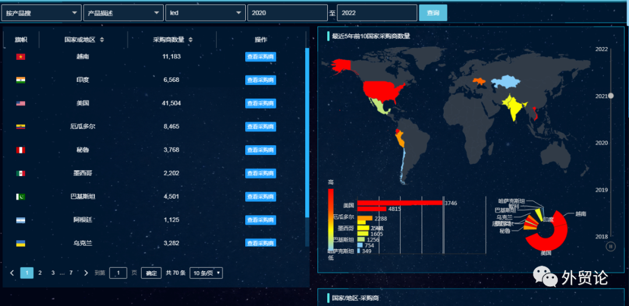Open the 按产品搜 search type dropdown
This screenshot has width=629, height=306.
click(x=41, y=13)
